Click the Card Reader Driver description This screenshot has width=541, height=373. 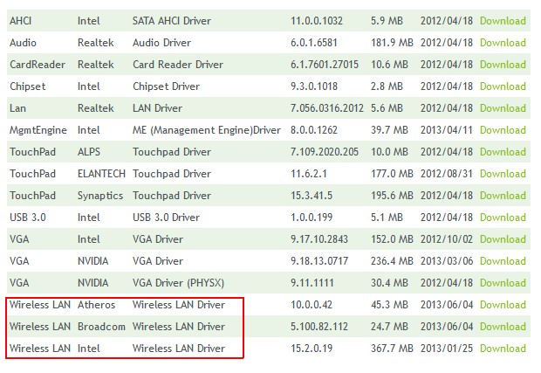click(x=178, y=65)
